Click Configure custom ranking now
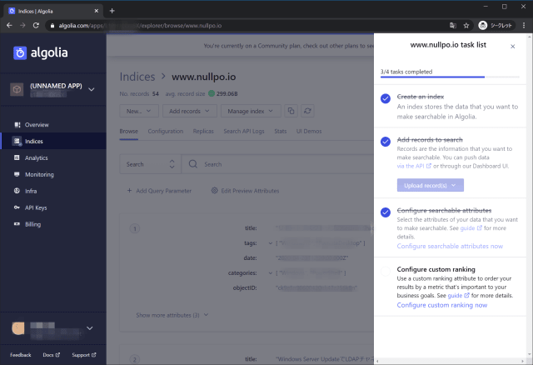This screenshot has width=533, height=365. click(442, 305)
